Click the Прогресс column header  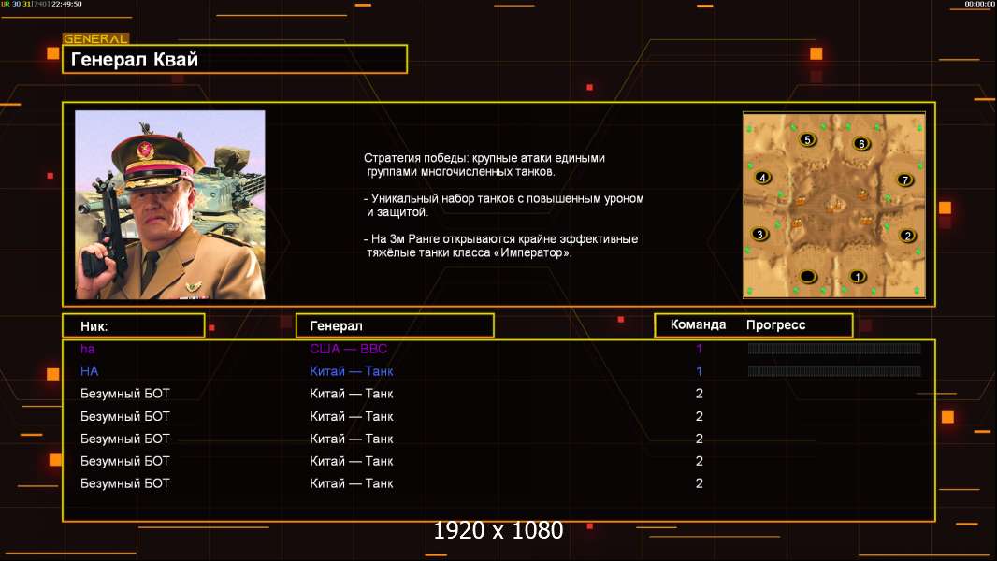click(775, 324)
